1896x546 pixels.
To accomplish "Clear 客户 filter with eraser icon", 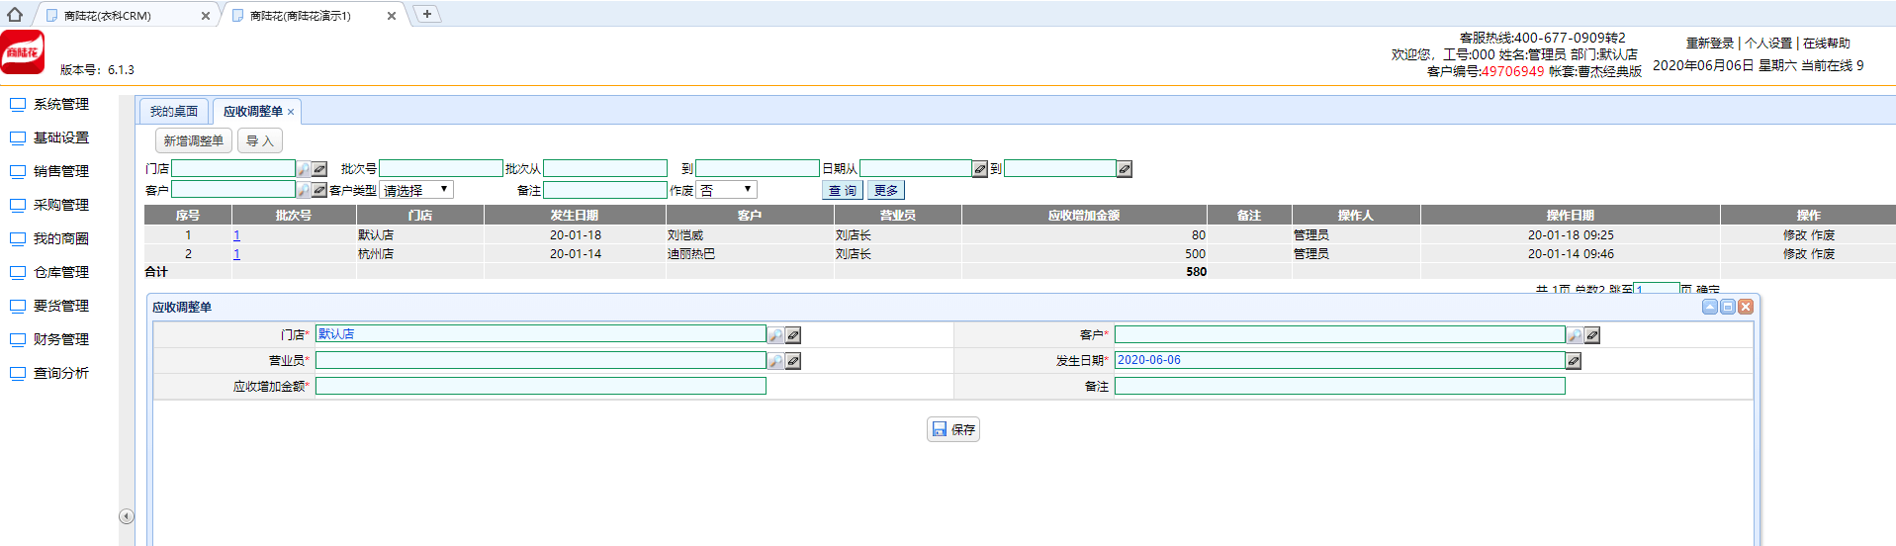I will tap(319, 190).
